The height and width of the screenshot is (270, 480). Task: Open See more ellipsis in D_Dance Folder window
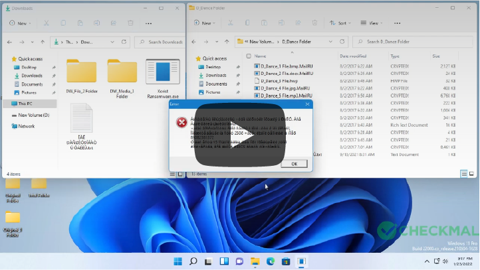tap(398, 23)
